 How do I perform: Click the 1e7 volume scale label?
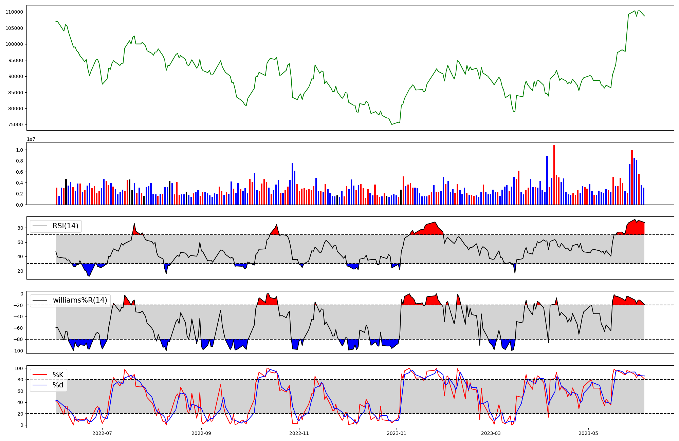click(31, 139)
